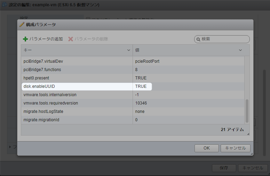
Task: Click キャンセル in the settings edit window
Action: pos(253,168)
